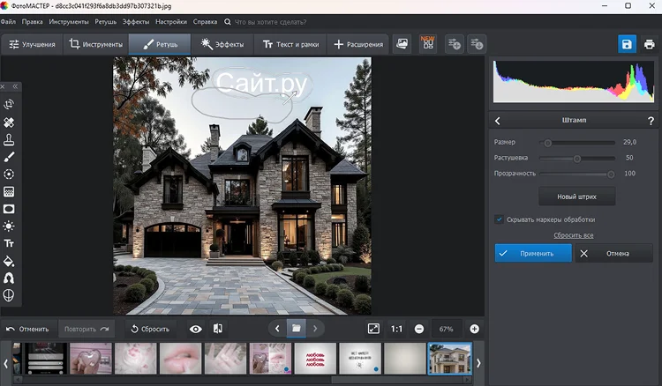
Task: Select the Stamp tool in left toolbar
Action: pos(9,139)
